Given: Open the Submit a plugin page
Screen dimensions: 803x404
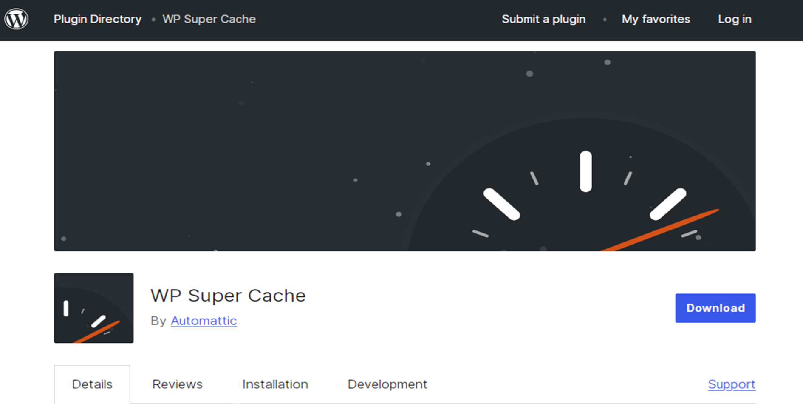Looking at the screenshot, I should (x=543, y=19).
